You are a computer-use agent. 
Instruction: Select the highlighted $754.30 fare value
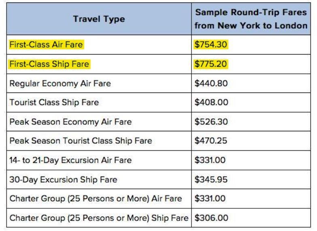pyautogui.click(x=211, y=44)
